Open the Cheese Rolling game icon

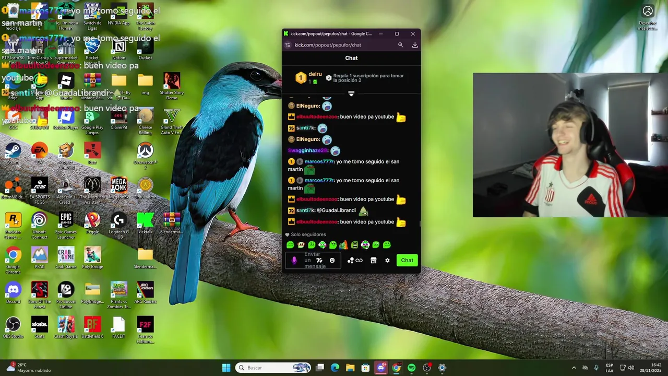pos(145,121)
